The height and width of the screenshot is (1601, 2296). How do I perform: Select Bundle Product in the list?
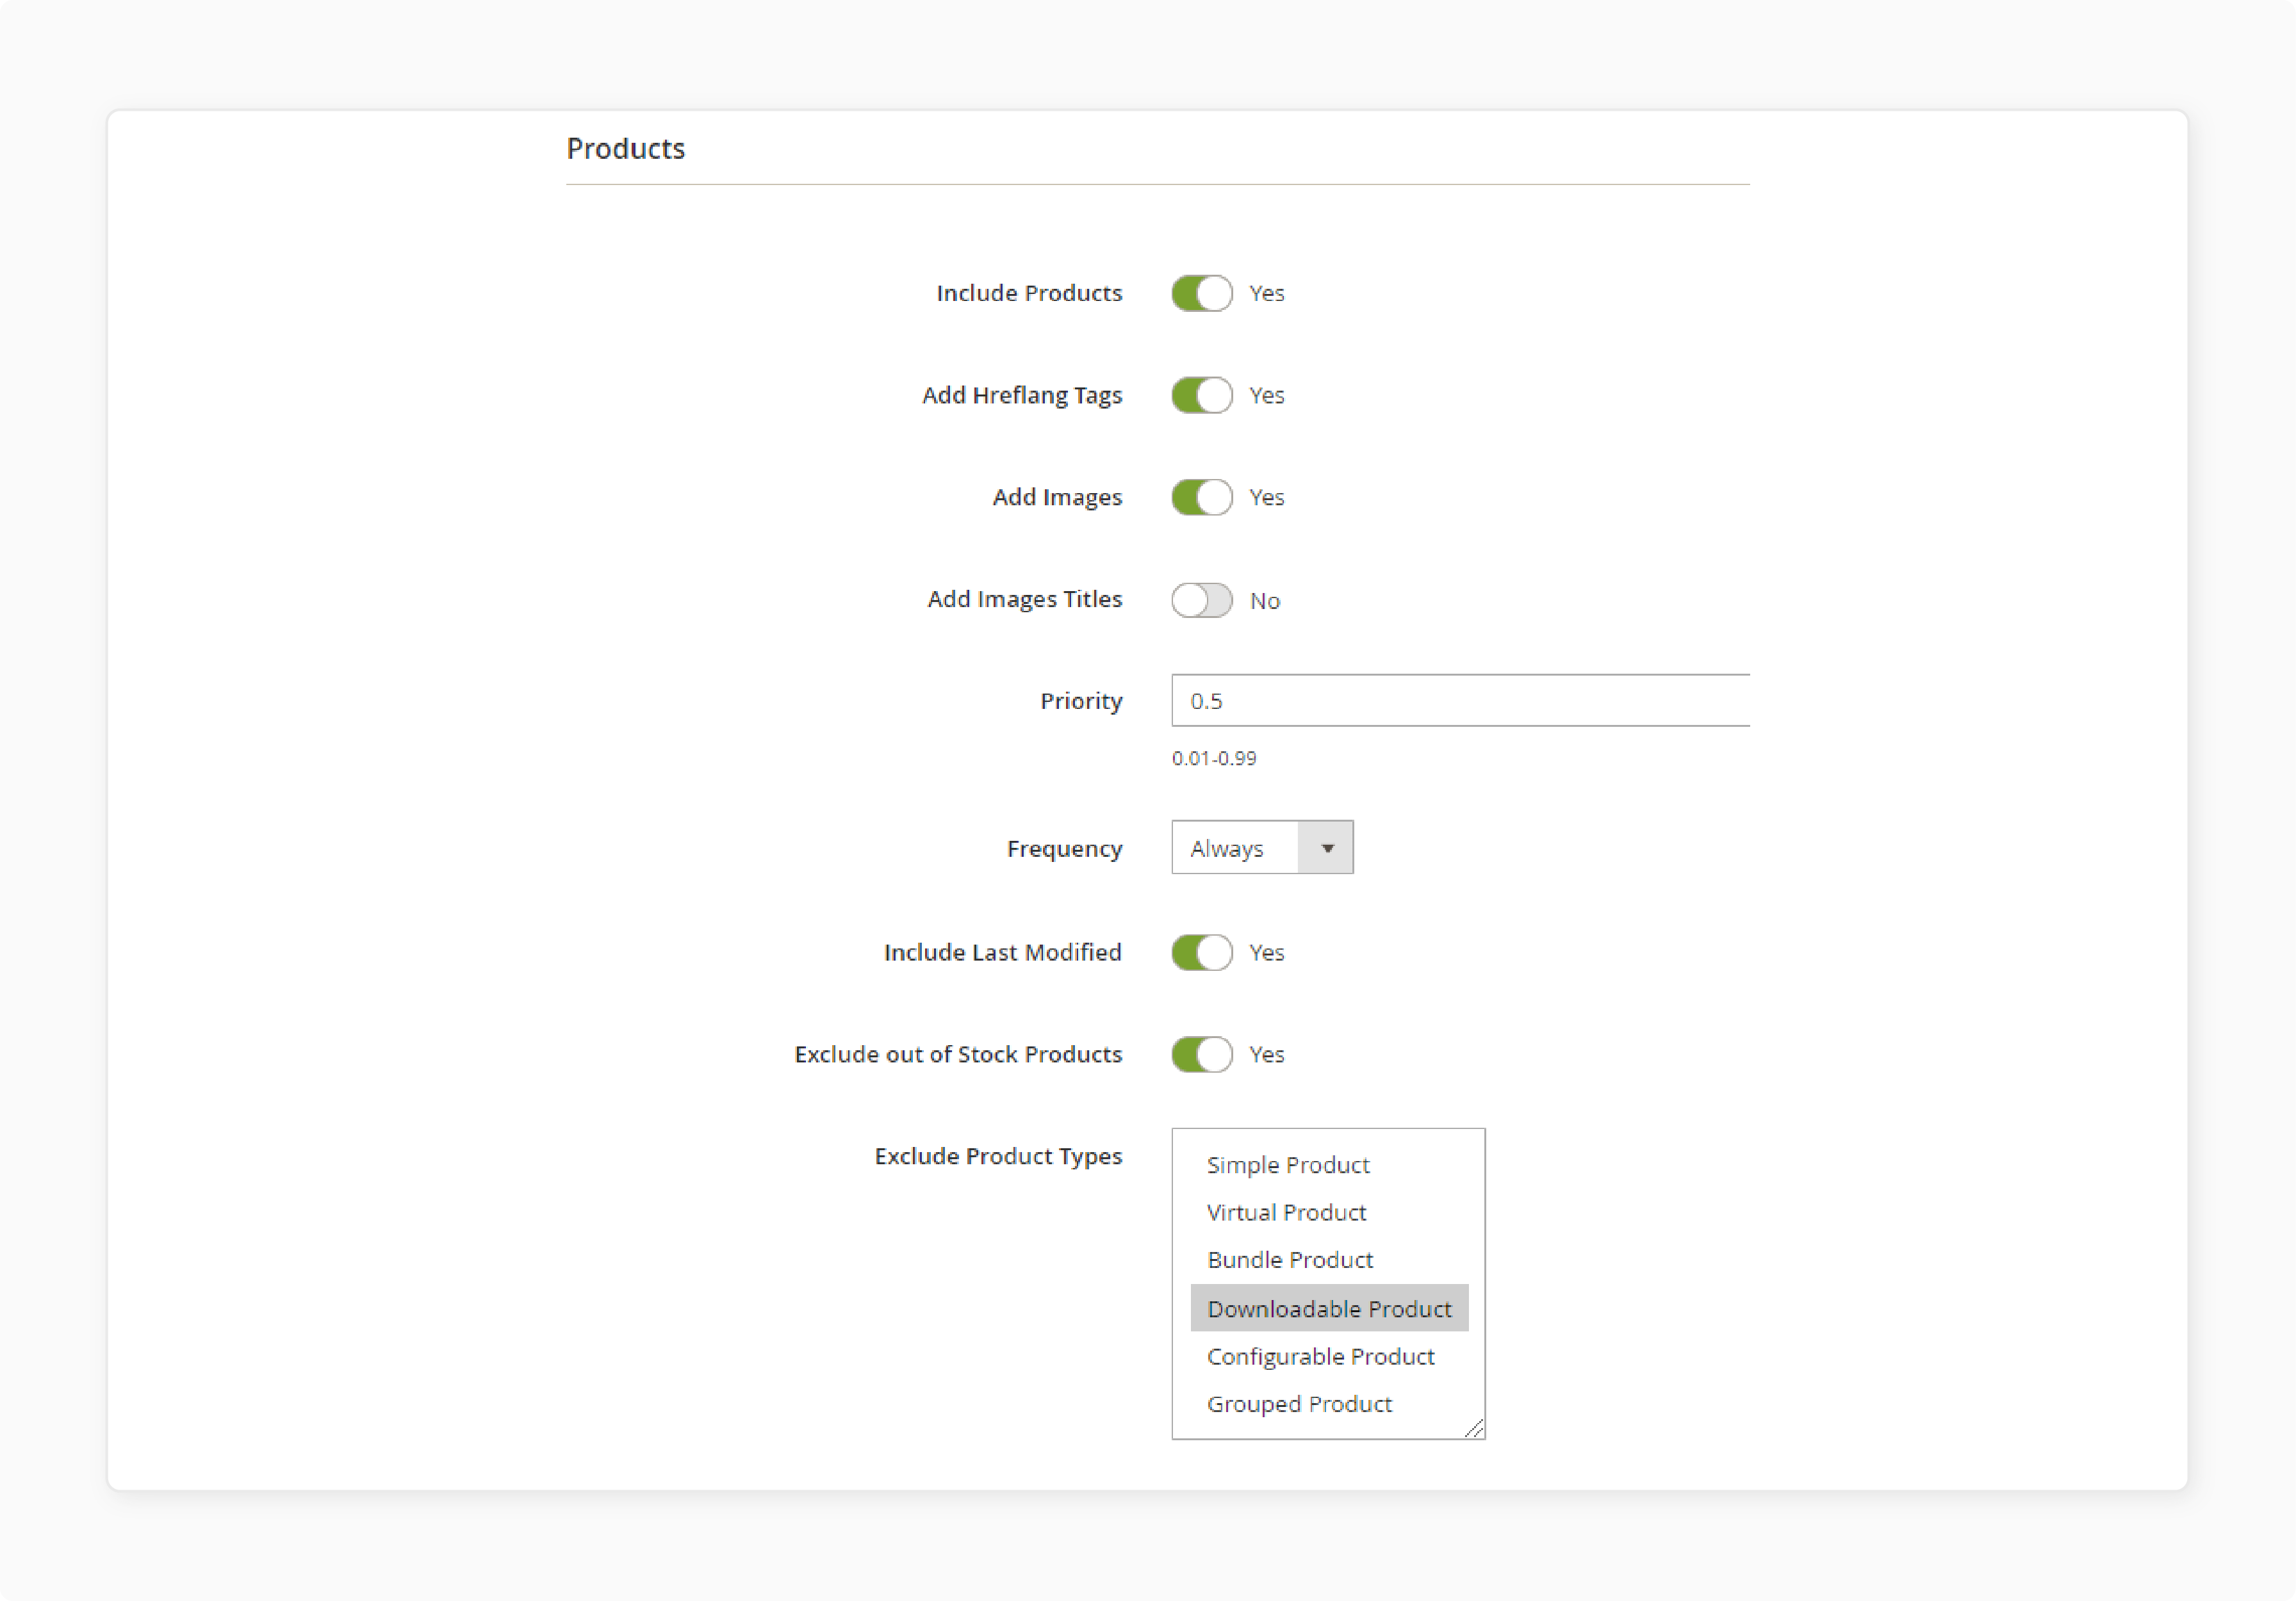(1329, 1259)
